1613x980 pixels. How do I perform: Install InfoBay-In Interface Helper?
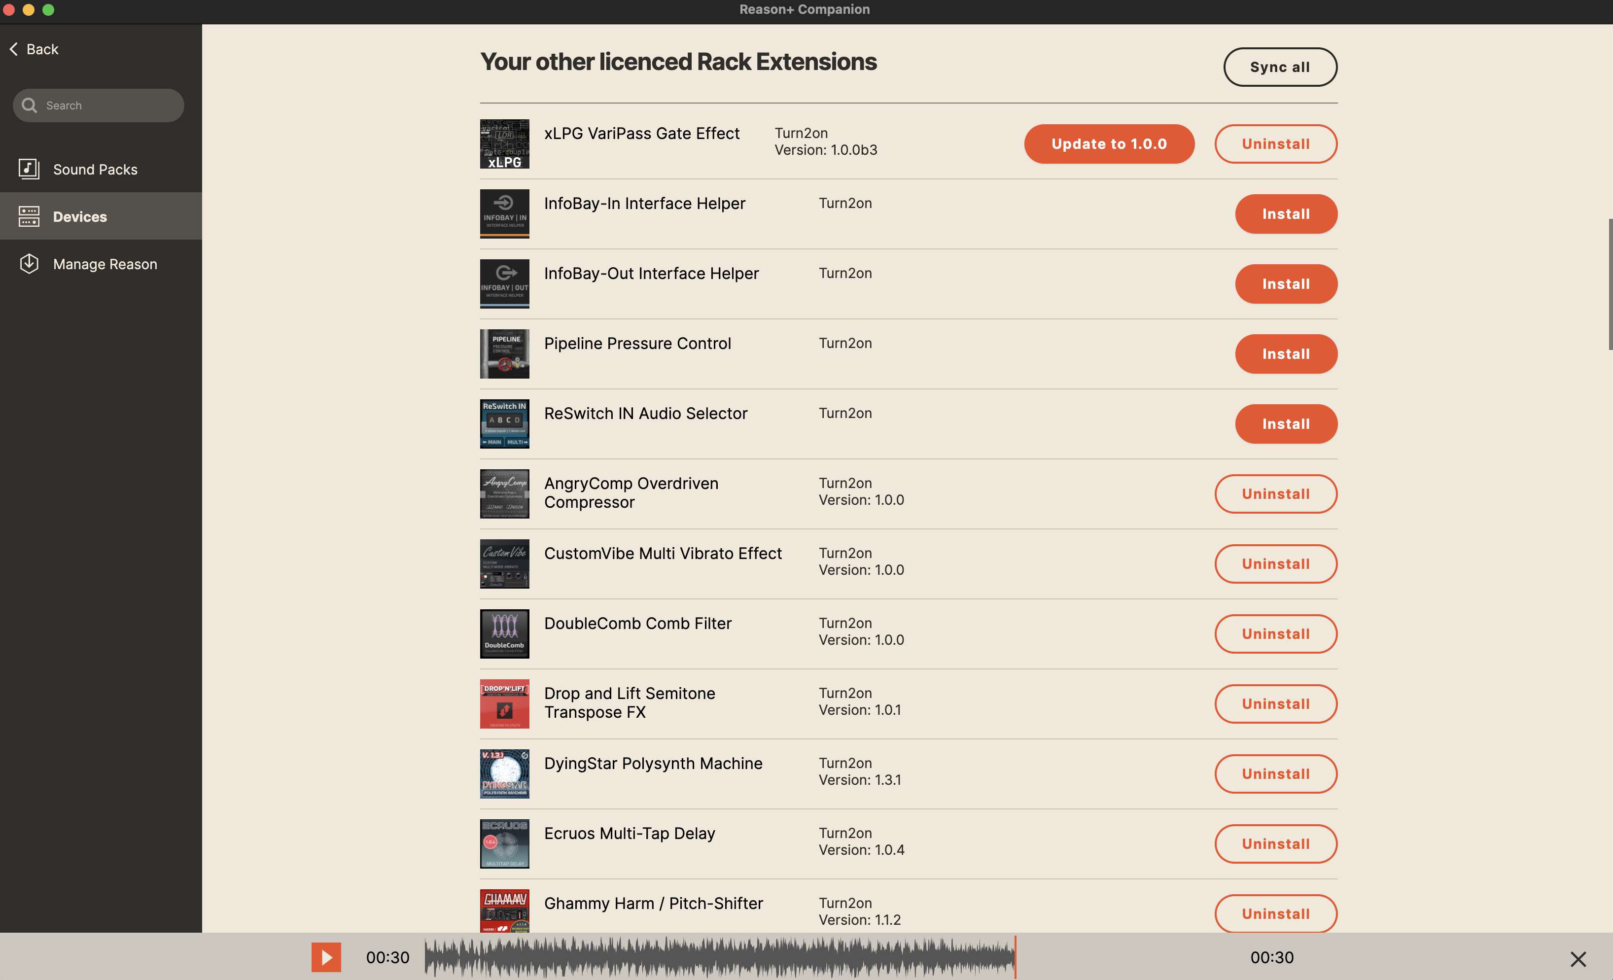(1285, 214)
